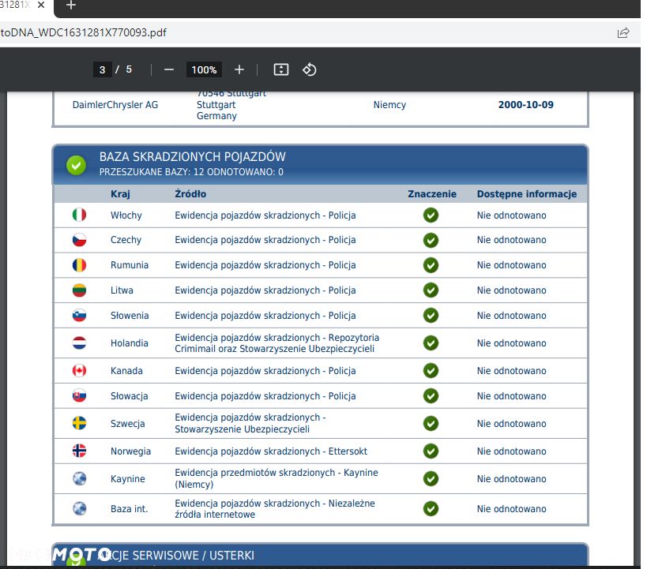Click the PDF file name in address bar

click(x=84, y=32)
